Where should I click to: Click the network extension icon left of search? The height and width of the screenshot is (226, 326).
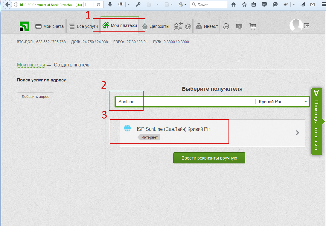pyautogui.click(x=180, y=4)
